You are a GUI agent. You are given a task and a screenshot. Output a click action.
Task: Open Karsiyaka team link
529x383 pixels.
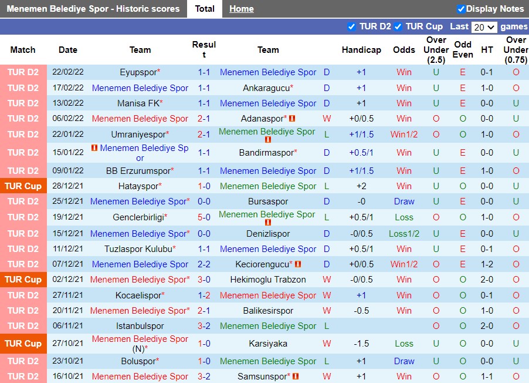[x=268, y=344]
